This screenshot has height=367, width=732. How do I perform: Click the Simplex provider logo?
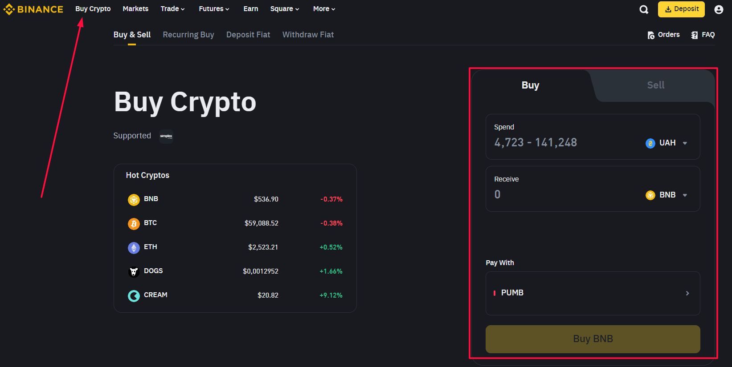[166, 136]
